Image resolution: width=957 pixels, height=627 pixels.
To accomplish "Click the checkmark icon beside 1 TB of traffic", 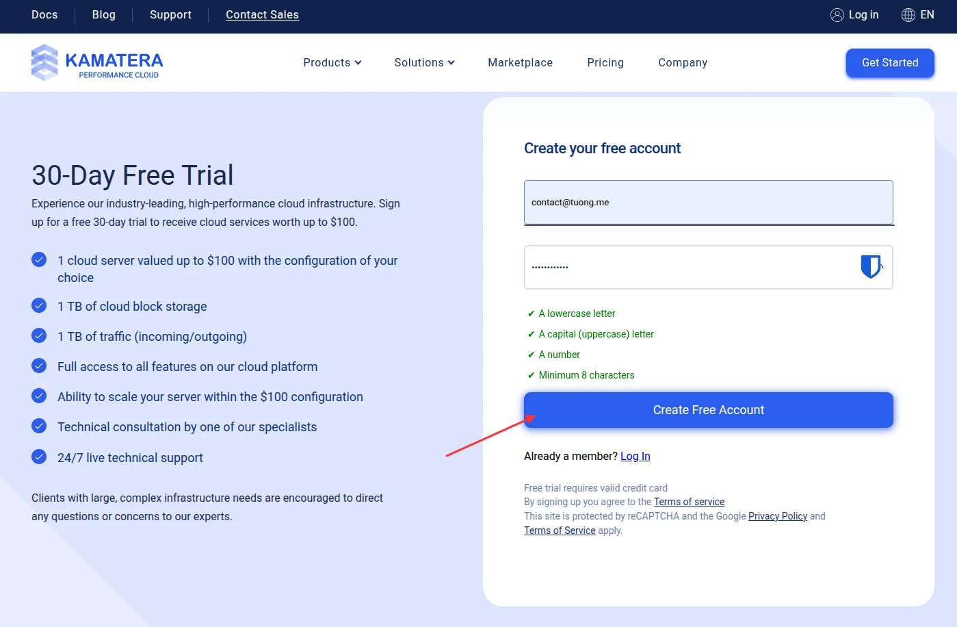I will 39,335.
